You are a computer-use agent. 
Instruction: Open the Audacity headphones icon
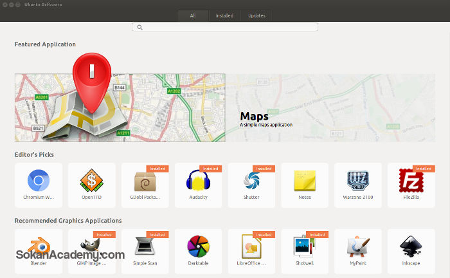pyautogui.click(x=198, y=180)
